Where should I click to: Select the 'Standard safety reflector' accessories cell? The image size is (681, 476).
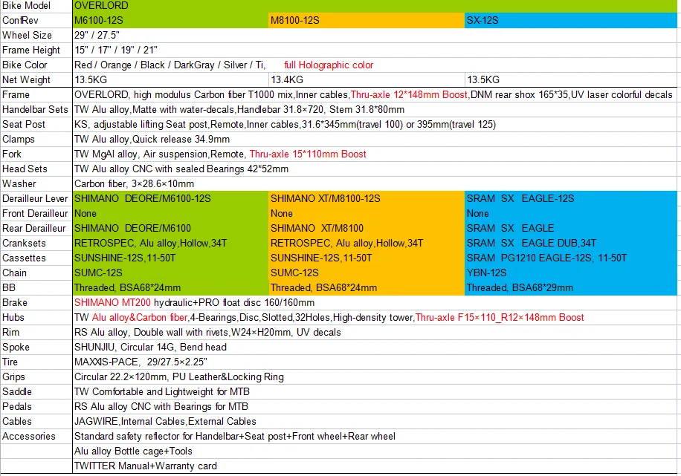(375, 436)
